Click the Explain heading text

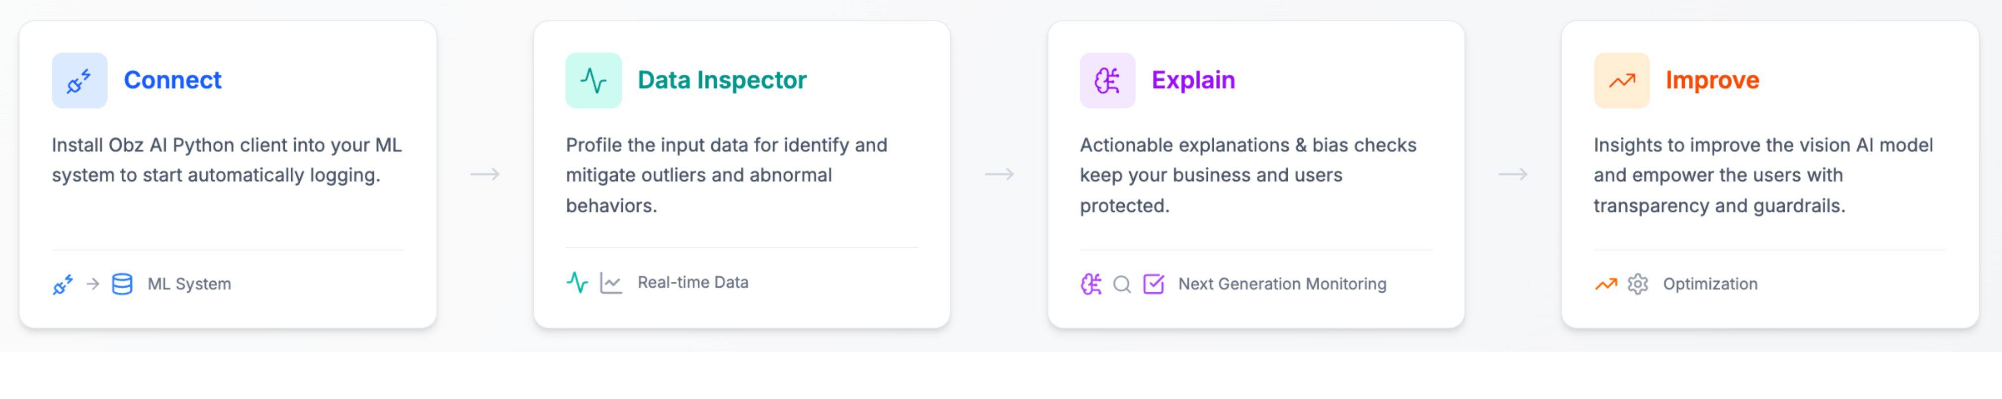point(1193,80)
